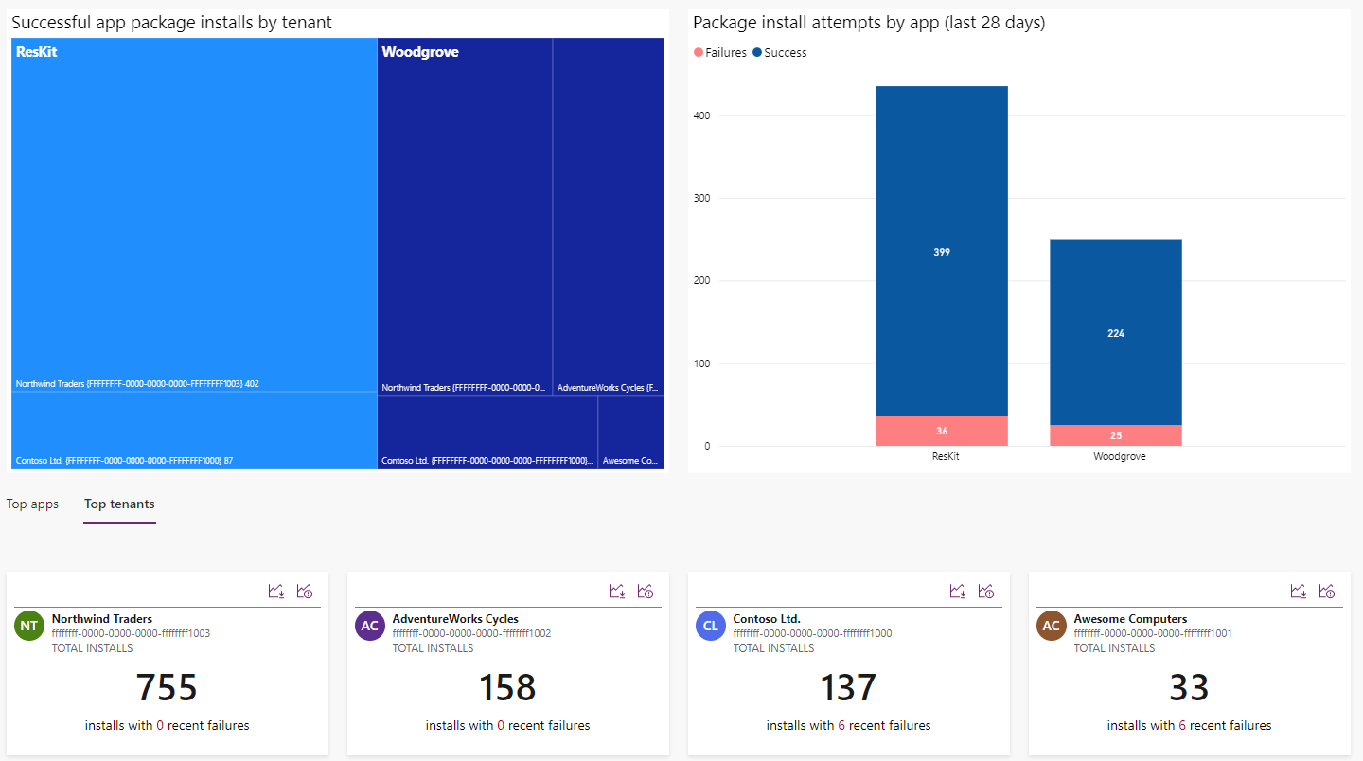
Task: Switch to the Top apps tab
Action: click(32, 504)
